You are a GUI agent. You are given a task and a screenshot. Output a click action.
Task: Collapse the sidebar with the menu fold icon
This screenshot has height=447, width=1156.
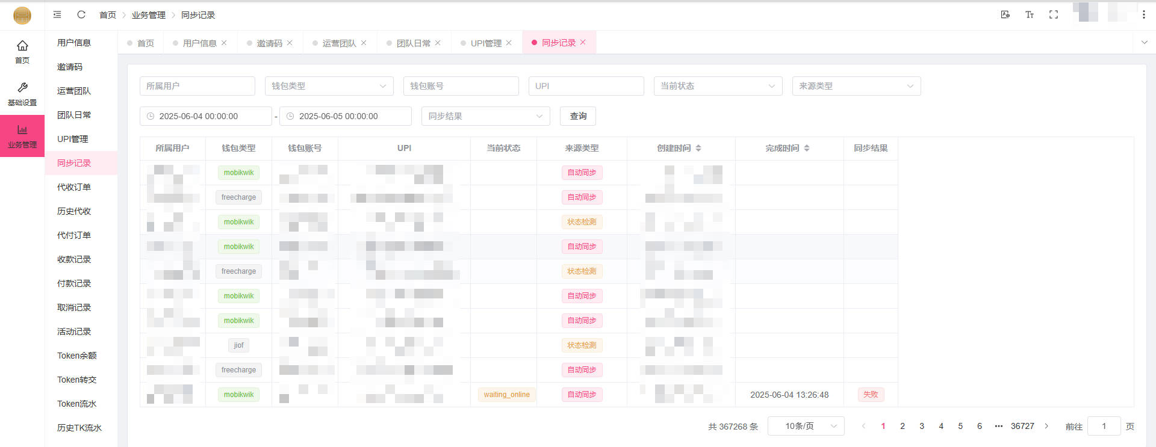[x=57, y=14]
